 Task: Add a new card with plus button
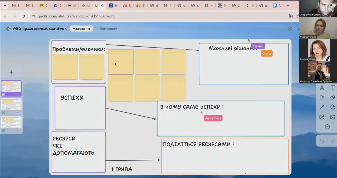tap(11, 72)
